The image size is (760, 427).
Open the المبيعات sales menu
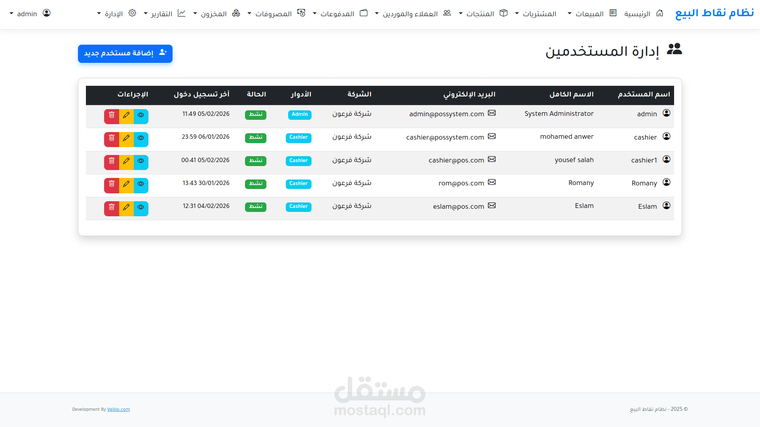pos(589,14)
